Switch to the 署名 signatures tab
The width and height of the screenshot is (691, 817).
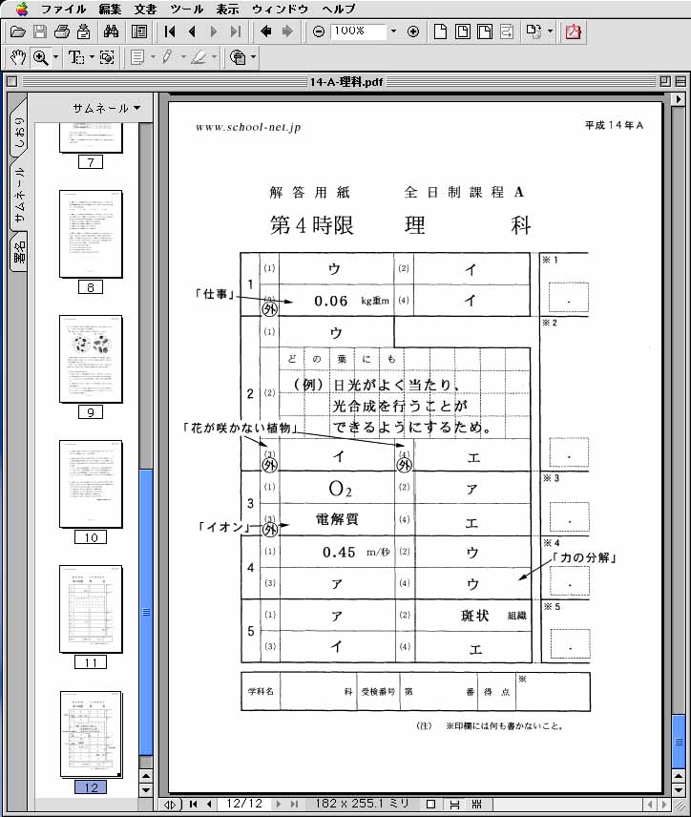tap(19, 252)
